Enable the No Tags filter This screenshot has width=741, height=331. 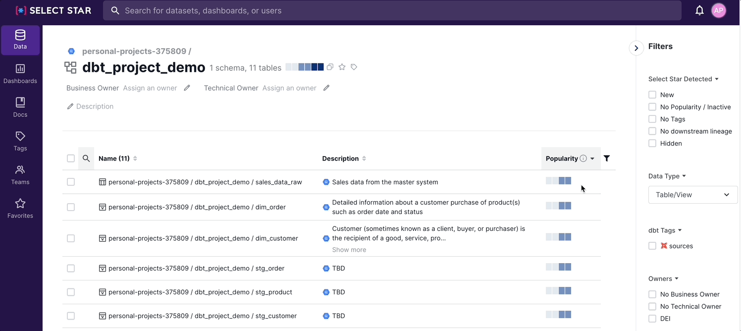click(652, 119)
